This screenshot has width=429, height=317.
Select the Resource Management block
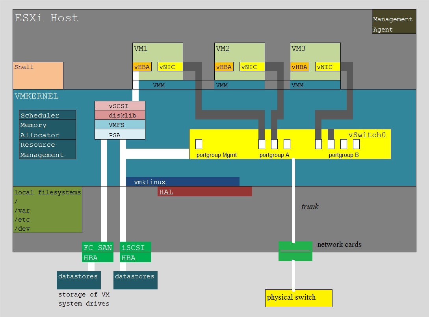[x=47, y=149]
